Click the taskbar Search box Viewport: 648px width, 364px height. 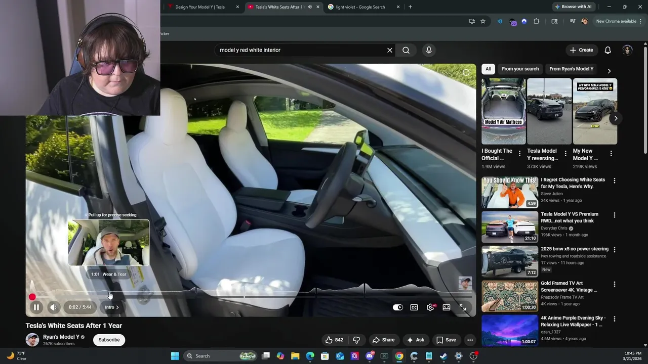point(220,356)
